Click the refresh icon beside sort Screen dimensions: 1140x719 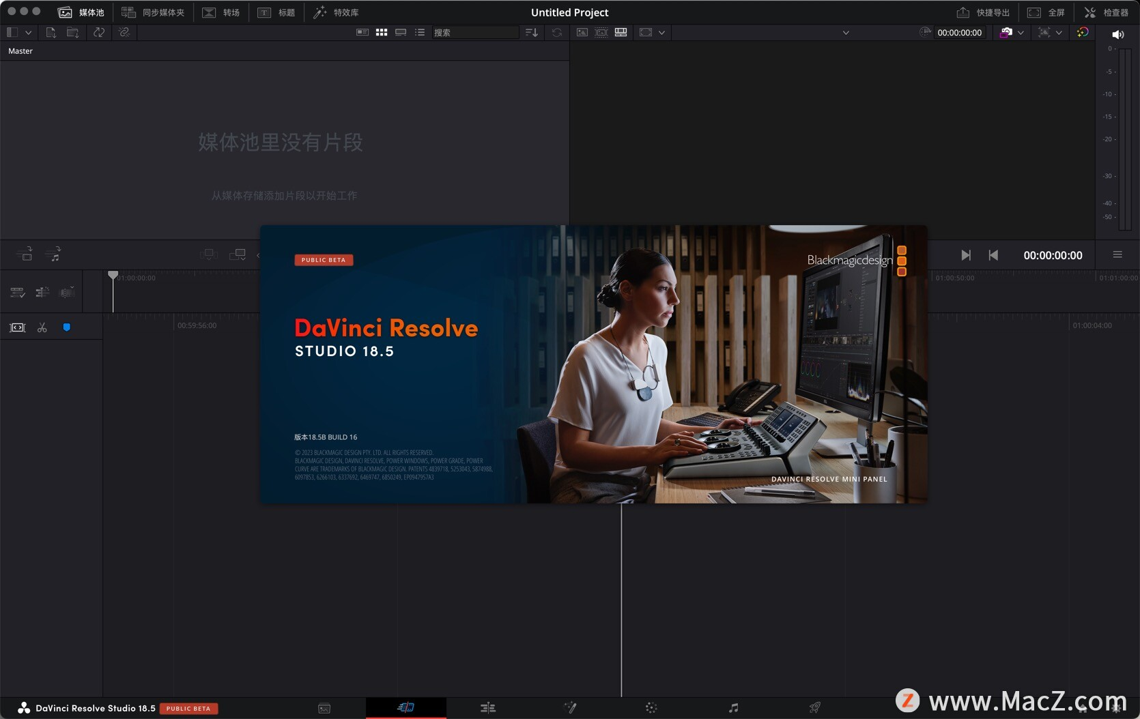click(557, 32)
